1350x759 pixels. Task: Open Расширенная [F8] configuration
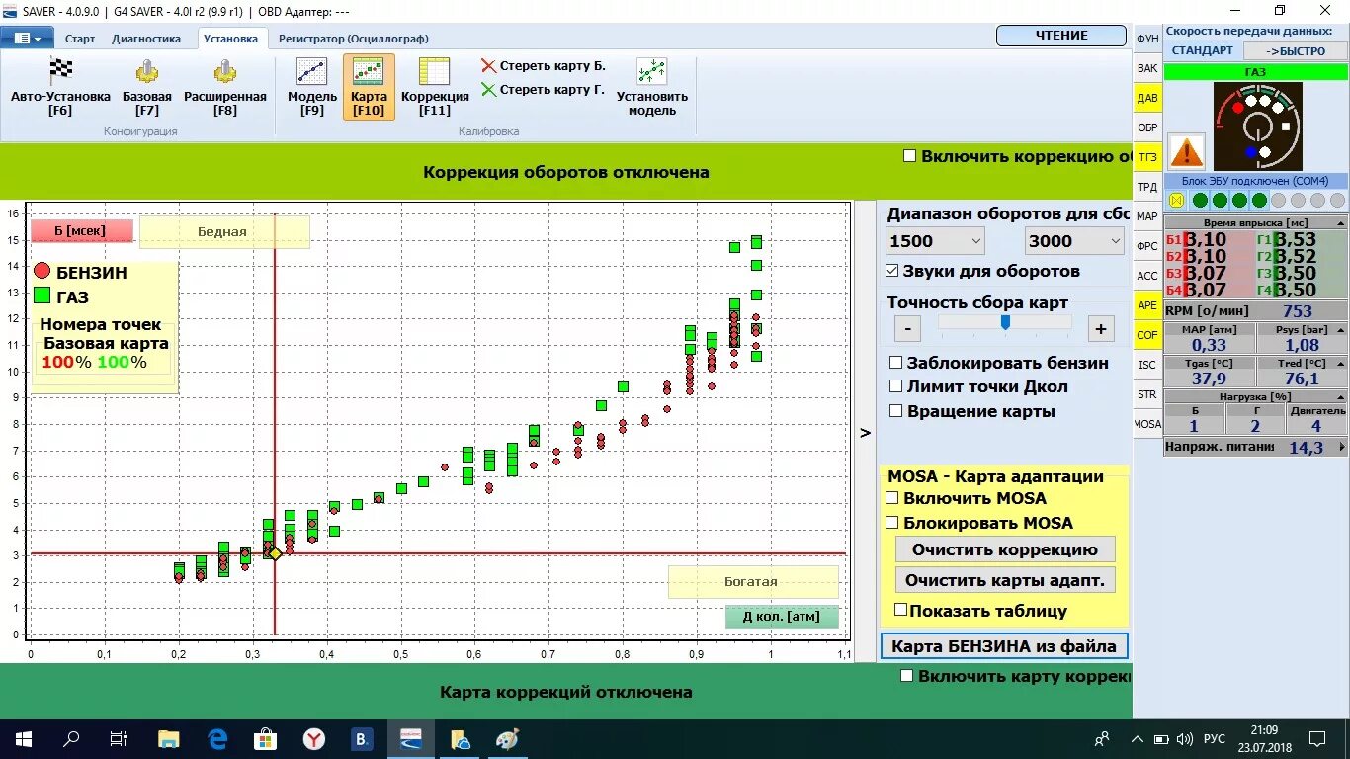224,87
